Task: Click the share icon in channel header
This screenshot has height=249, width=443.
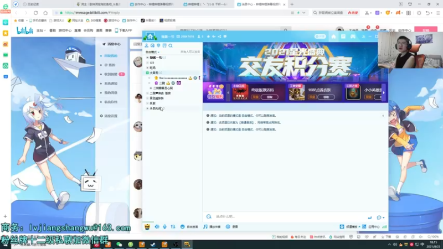Action: point(219,37)
